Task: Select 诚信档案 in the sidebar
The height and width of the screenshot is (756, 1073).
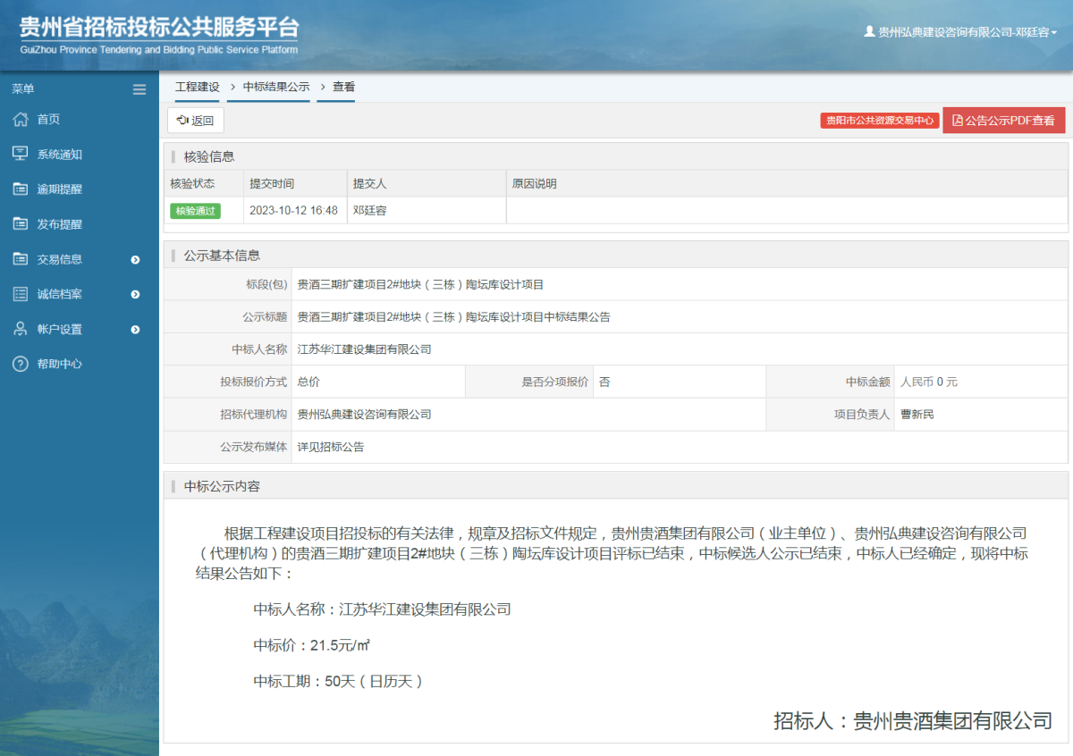Action: [x=59, y=294]
